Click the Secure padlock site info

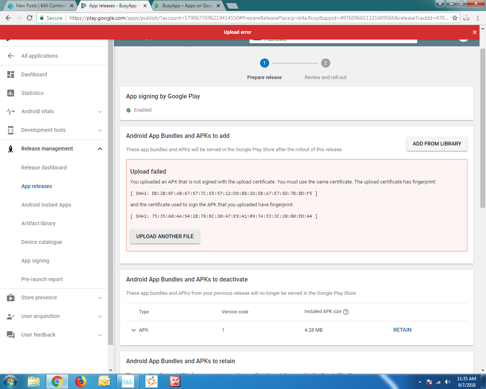click(51, 18)
